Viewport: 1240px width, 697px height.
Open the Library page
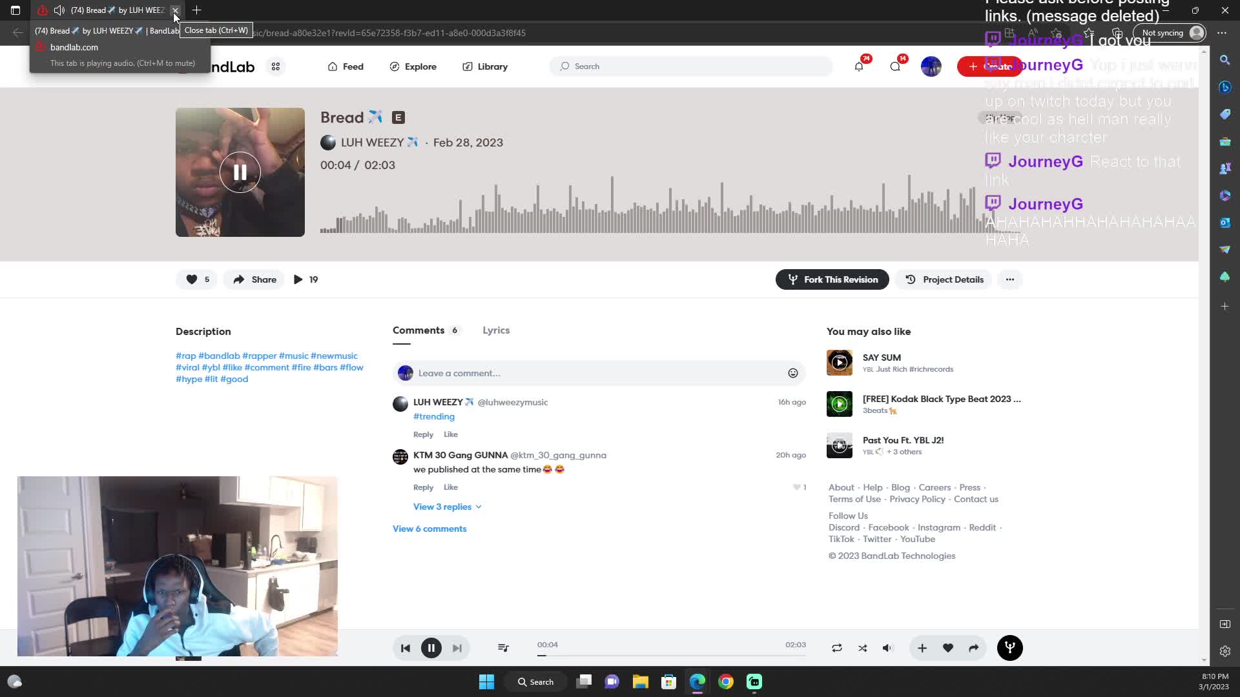485,66
